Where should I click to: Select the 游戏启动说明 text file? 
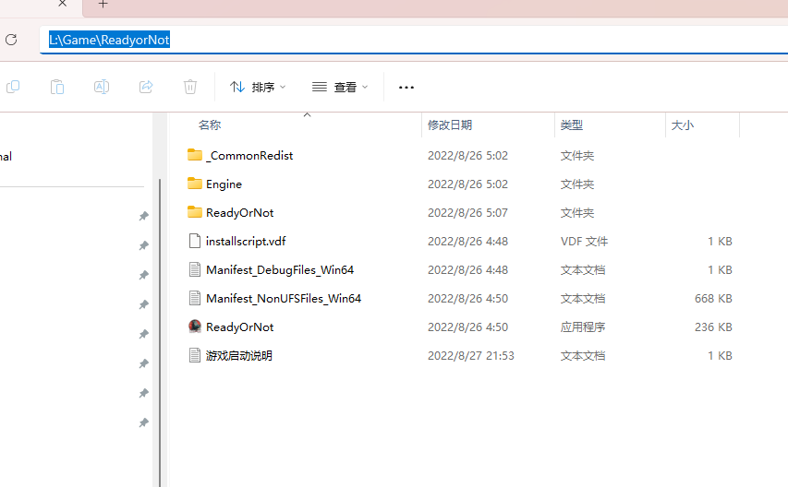point(238,355)
